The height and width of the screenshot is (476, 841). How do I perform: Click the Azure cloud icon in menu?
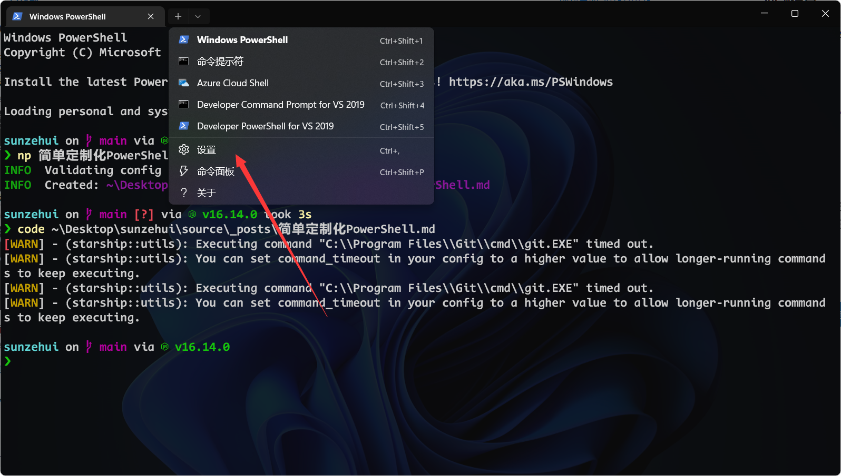coord(184,83)
